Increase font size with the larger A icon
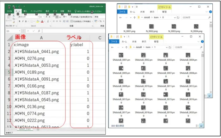Image resolution: width=221 pixels, height=138 pixels. point(47,17)
